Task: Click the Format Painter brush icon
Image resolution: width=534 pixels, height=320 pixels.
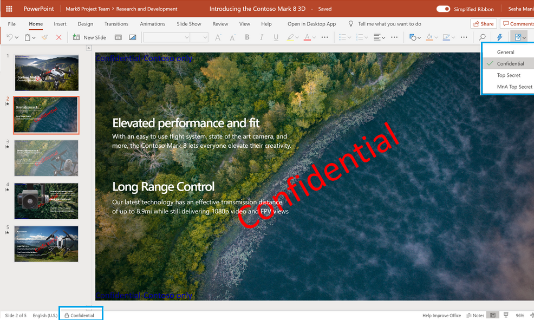Action: tap(44, 37)
